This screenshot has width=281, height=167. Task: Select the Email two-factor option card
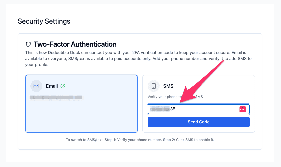click(x=81, y=113)
